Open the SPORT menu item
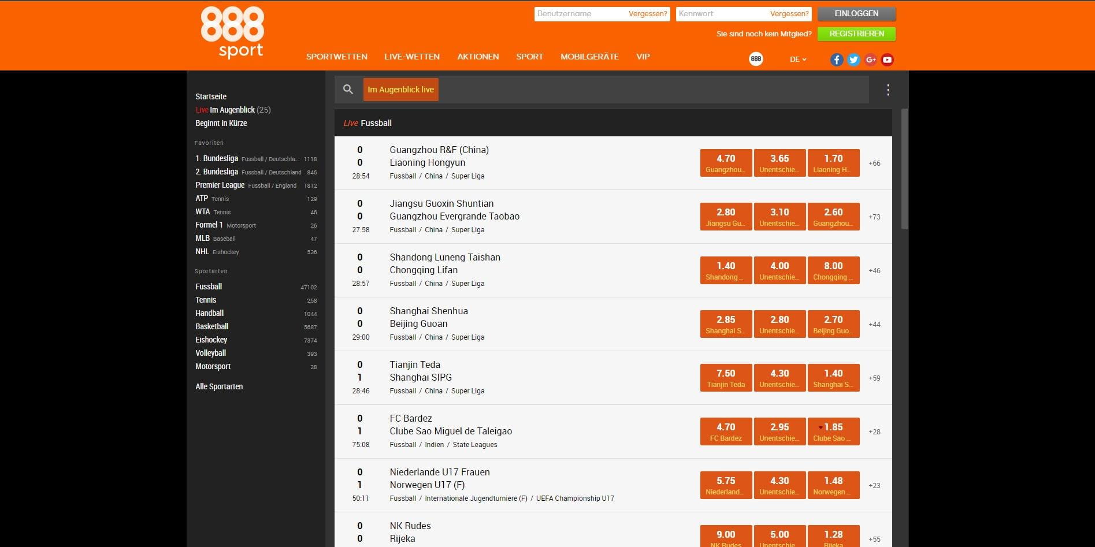 pos(530,57)
